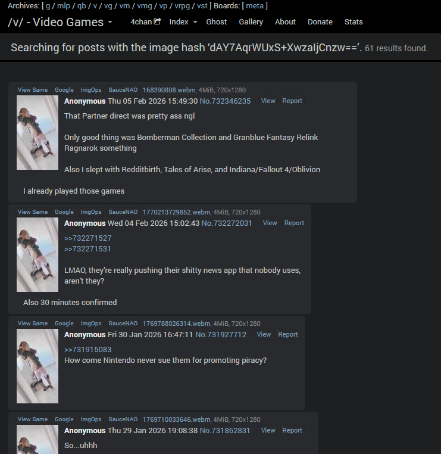This screenshot has width=441, height=454.
Task: Open the /vm/ archive link
Action: point(124,6)
